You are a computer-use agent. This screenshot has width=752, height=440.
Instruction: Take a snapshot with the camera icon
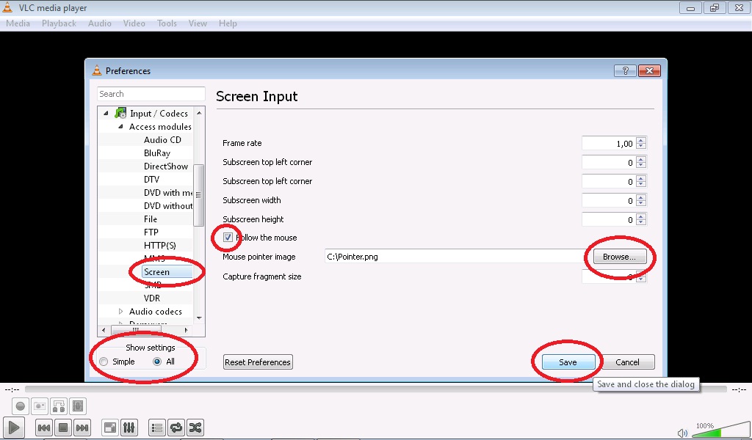tap(40, 406)
